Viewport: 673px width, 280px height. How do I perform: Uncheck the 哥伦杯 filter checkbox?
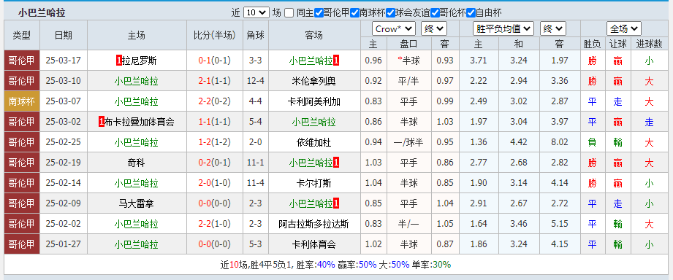[x=435, y=13]
